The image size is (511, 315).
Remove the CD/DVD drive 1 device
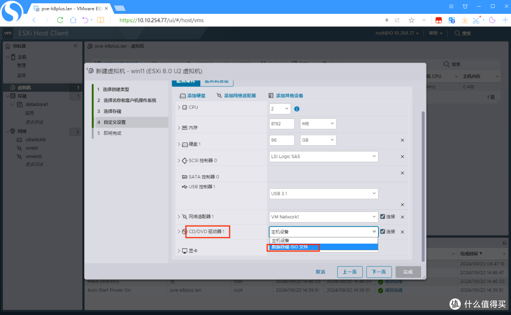[x=402, y=232]
